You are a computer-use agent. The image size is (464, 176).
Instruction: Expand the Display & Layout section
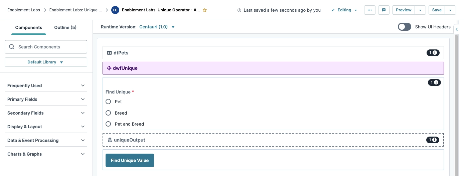point(46,127)
